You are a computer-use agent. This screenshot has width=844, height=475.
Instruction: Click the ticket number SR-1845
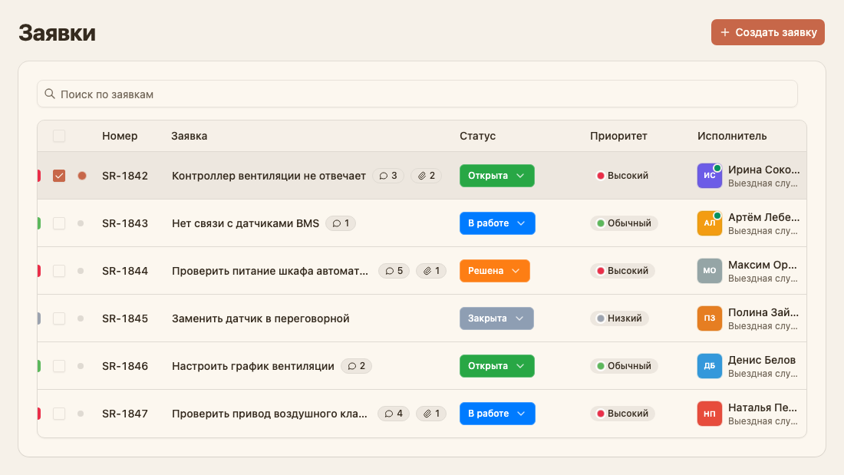pyautogui.click(x=125, y=318)
